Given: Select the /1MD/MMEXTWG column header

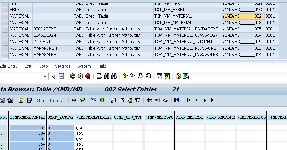Looking at the screenshot, I should click(251, 117).
